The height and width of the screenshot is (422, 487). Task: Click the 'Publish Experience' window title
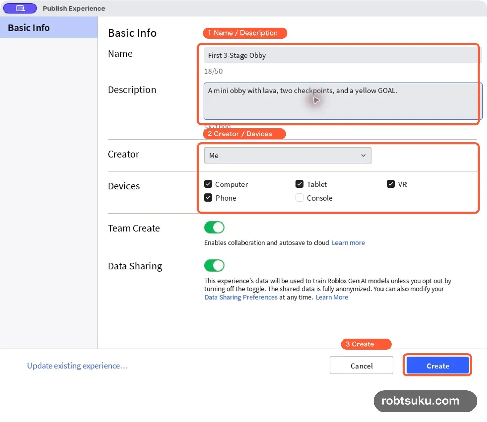pos(74,8)
